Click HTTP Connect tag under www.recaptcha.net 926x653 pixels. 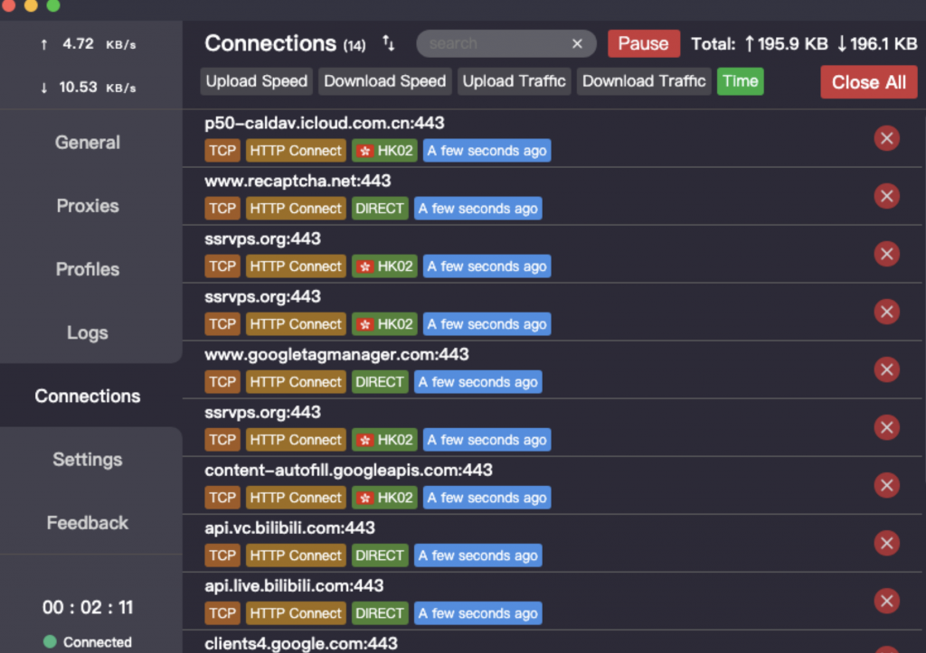tap(296, 209)
